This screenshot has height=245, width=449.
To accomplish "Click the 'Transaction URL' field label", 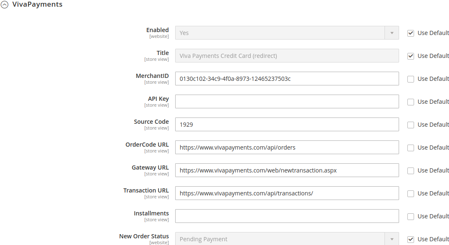I will pos(146,190).
